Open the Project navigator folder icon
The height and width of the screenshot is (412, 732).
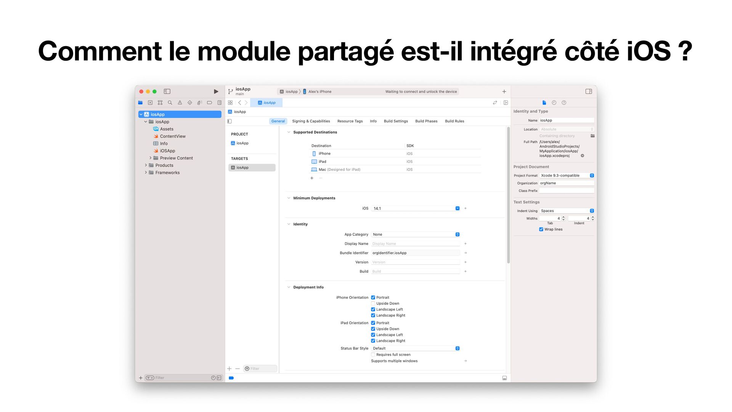point(140,103)
